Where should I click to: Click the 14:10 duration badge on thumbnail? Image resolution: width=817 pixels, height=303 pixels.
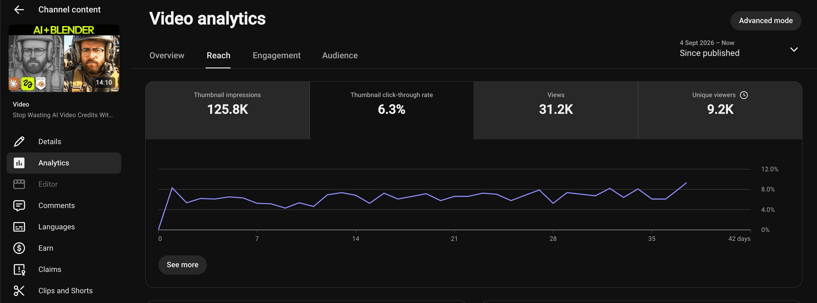104,82
